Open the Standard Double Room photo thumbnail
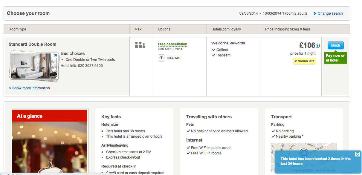This screenshot has height=175, width=362. 34,66
